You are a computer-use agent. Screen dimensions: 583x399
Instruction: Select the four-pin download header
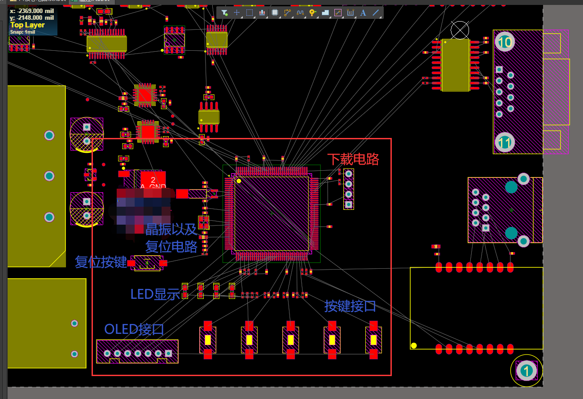[x=349, y=189]
